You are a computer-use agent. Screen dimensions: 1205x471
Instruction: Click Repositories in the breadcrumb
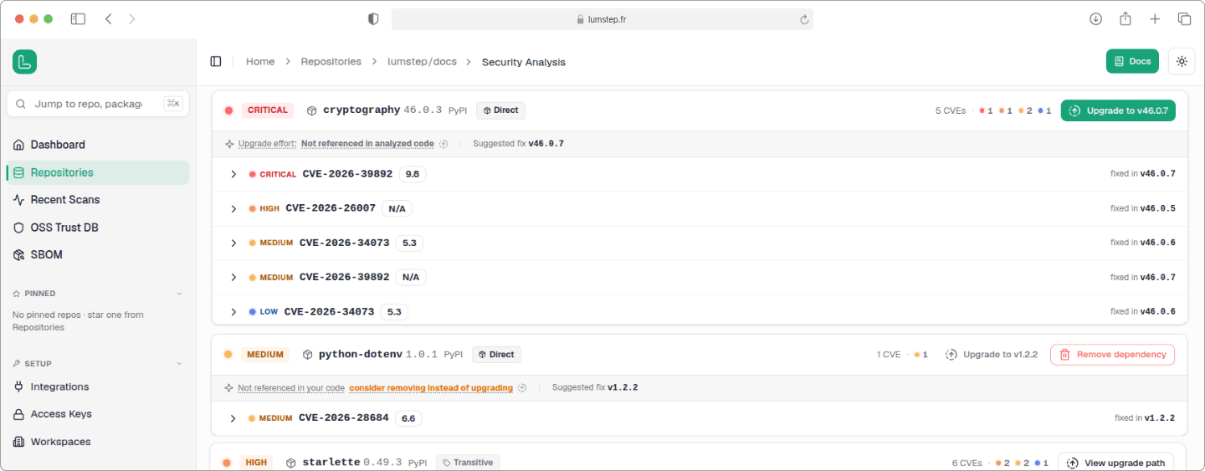tap(331, 62)
